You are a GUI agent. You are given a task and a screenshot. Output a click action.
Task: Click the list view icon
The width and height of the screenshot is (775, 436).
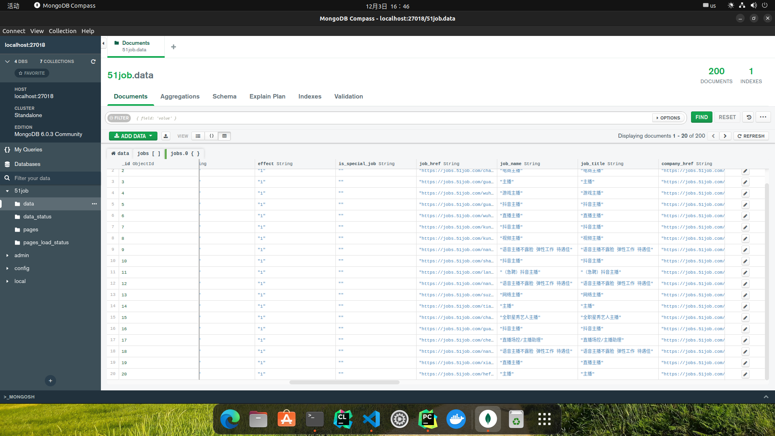[x=198, y=136]
